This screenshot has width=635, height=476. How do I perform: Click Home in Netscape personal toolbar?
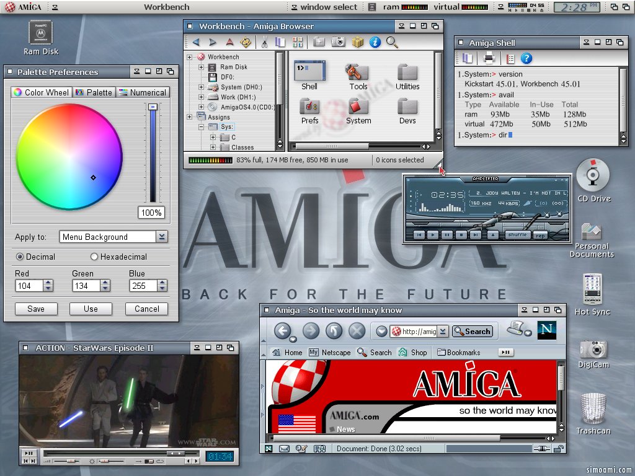coord(287,353)
